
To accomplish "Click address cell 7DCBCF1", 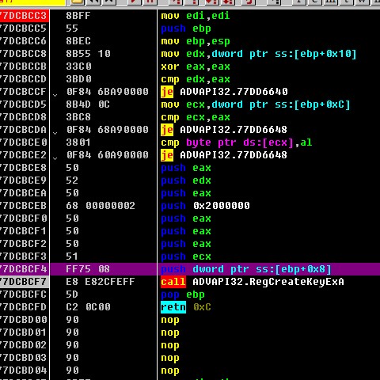I will (24, 231).
